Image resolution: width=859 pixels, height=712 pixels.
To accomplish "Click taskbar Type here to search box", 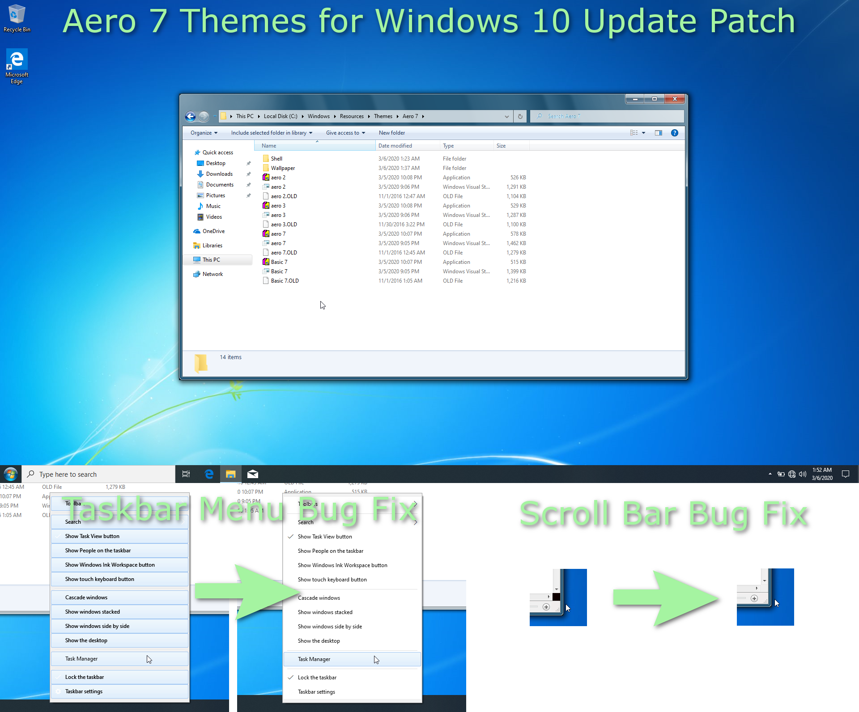I will [98, 474].
